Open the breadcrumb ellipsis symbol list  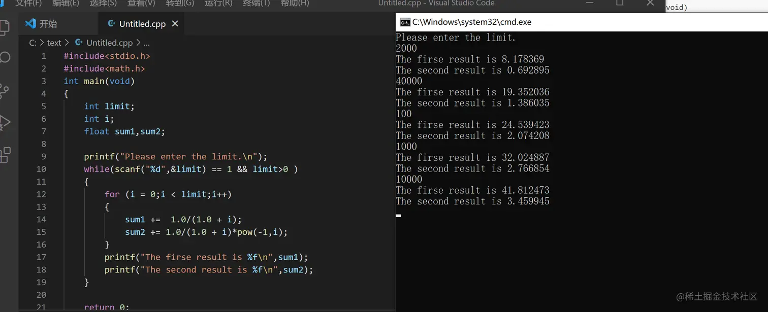coord(146,44)
